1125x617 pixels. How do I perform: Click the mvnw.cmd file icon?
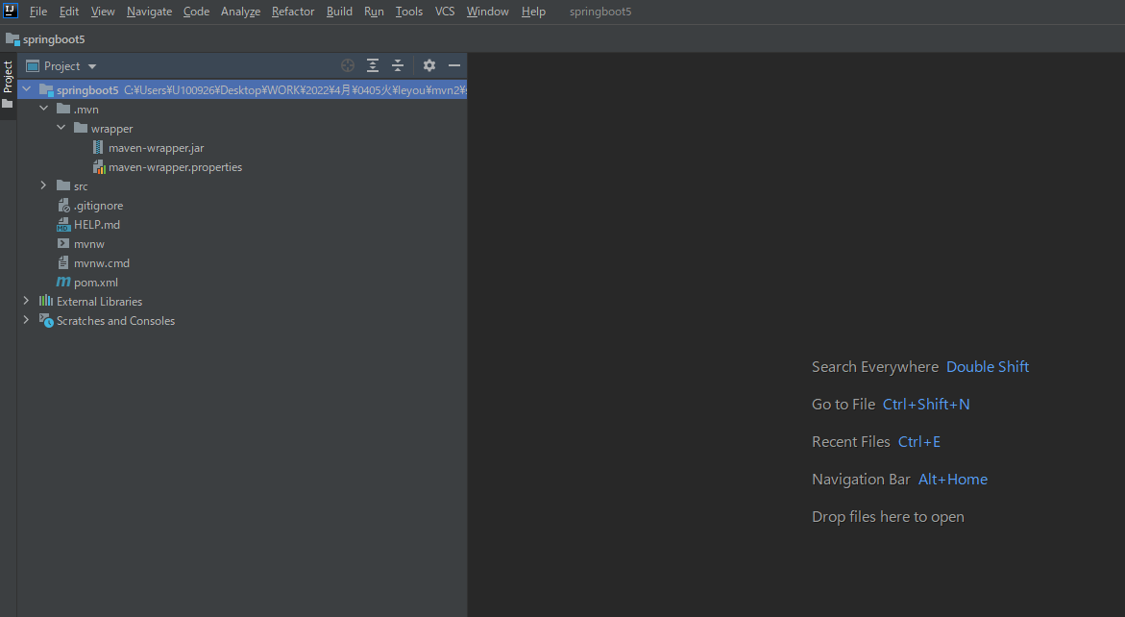pos(63,262)
